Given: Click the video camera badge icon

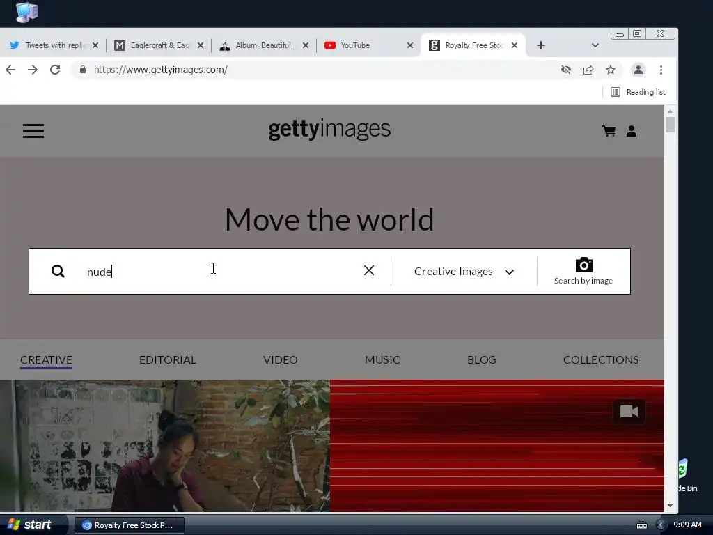Looking at the screenshot, I should coord(629,412).
